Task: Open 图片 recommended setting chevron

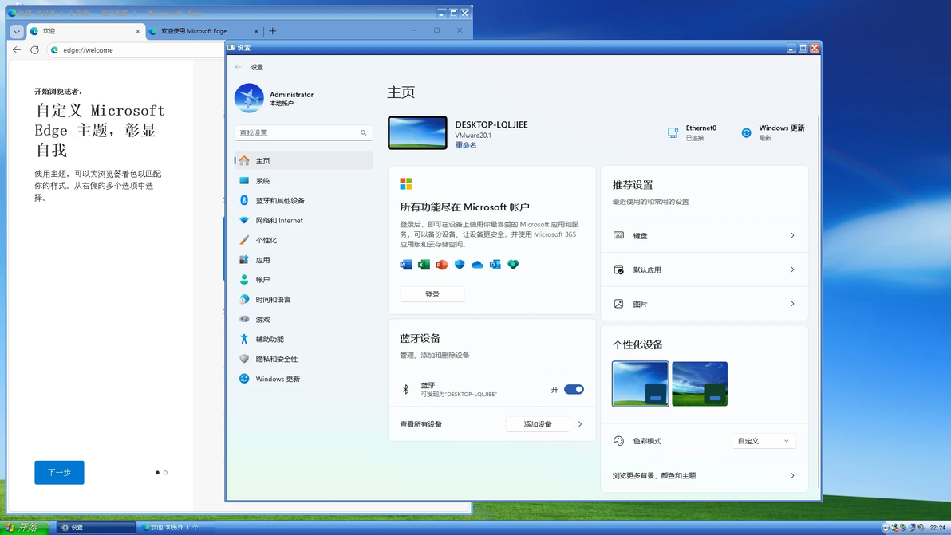Action: (x=792, y=304)
